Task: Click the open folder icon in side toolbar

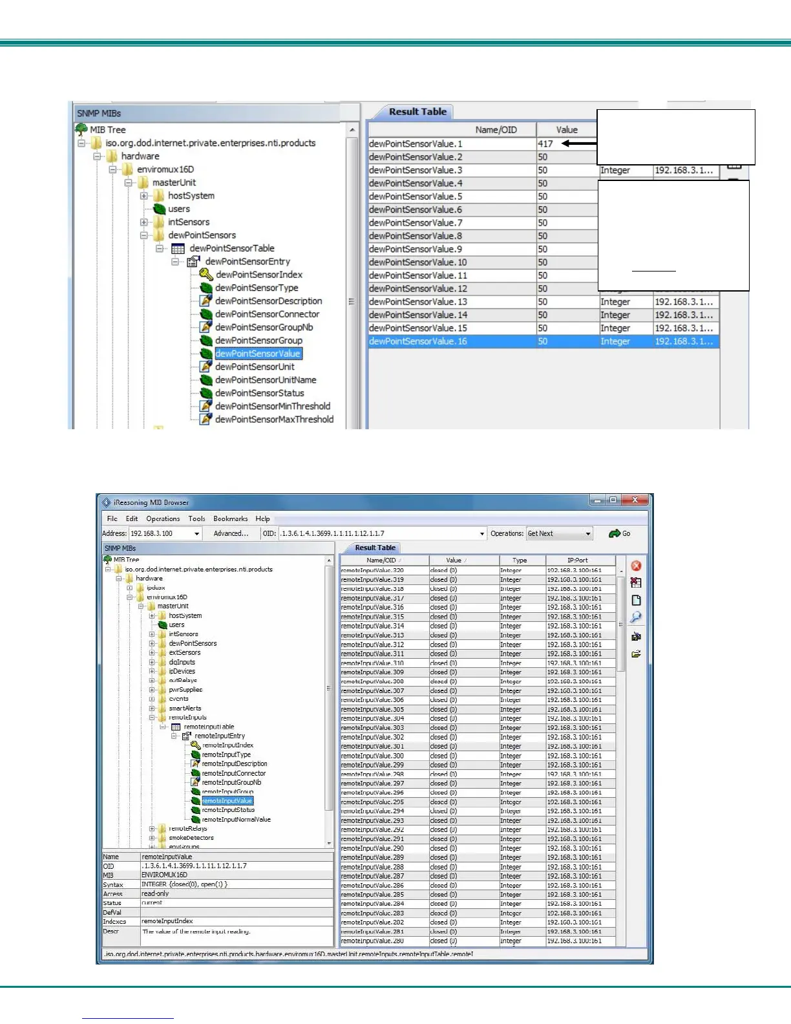Action: click(x=636, y=654)
